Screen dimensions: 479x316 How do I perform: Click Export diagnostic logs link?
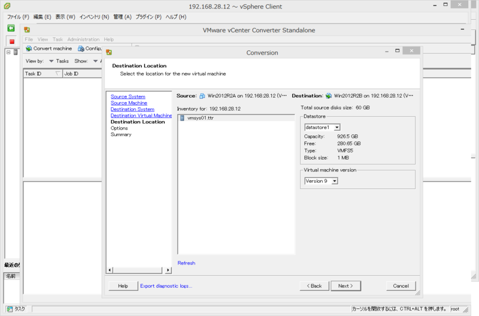click(x=166, y=286)
